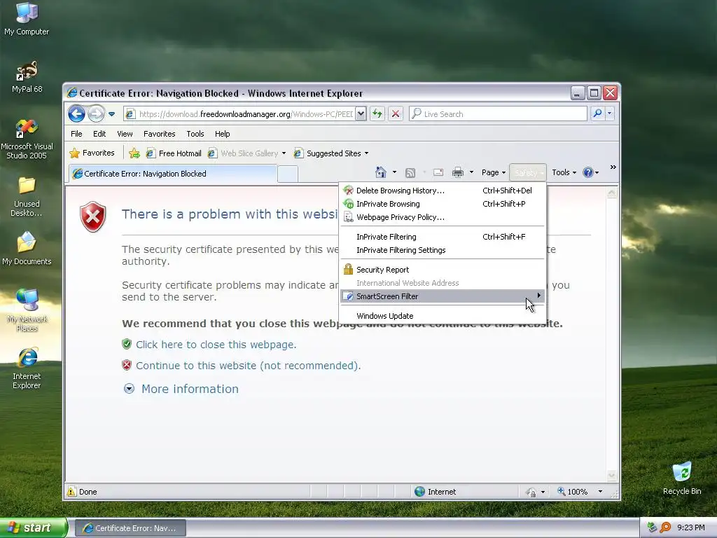Viewport: 717px width, 538px height.
Task: Click Free Hotmail favorites link
Action: tap(174, 153)
